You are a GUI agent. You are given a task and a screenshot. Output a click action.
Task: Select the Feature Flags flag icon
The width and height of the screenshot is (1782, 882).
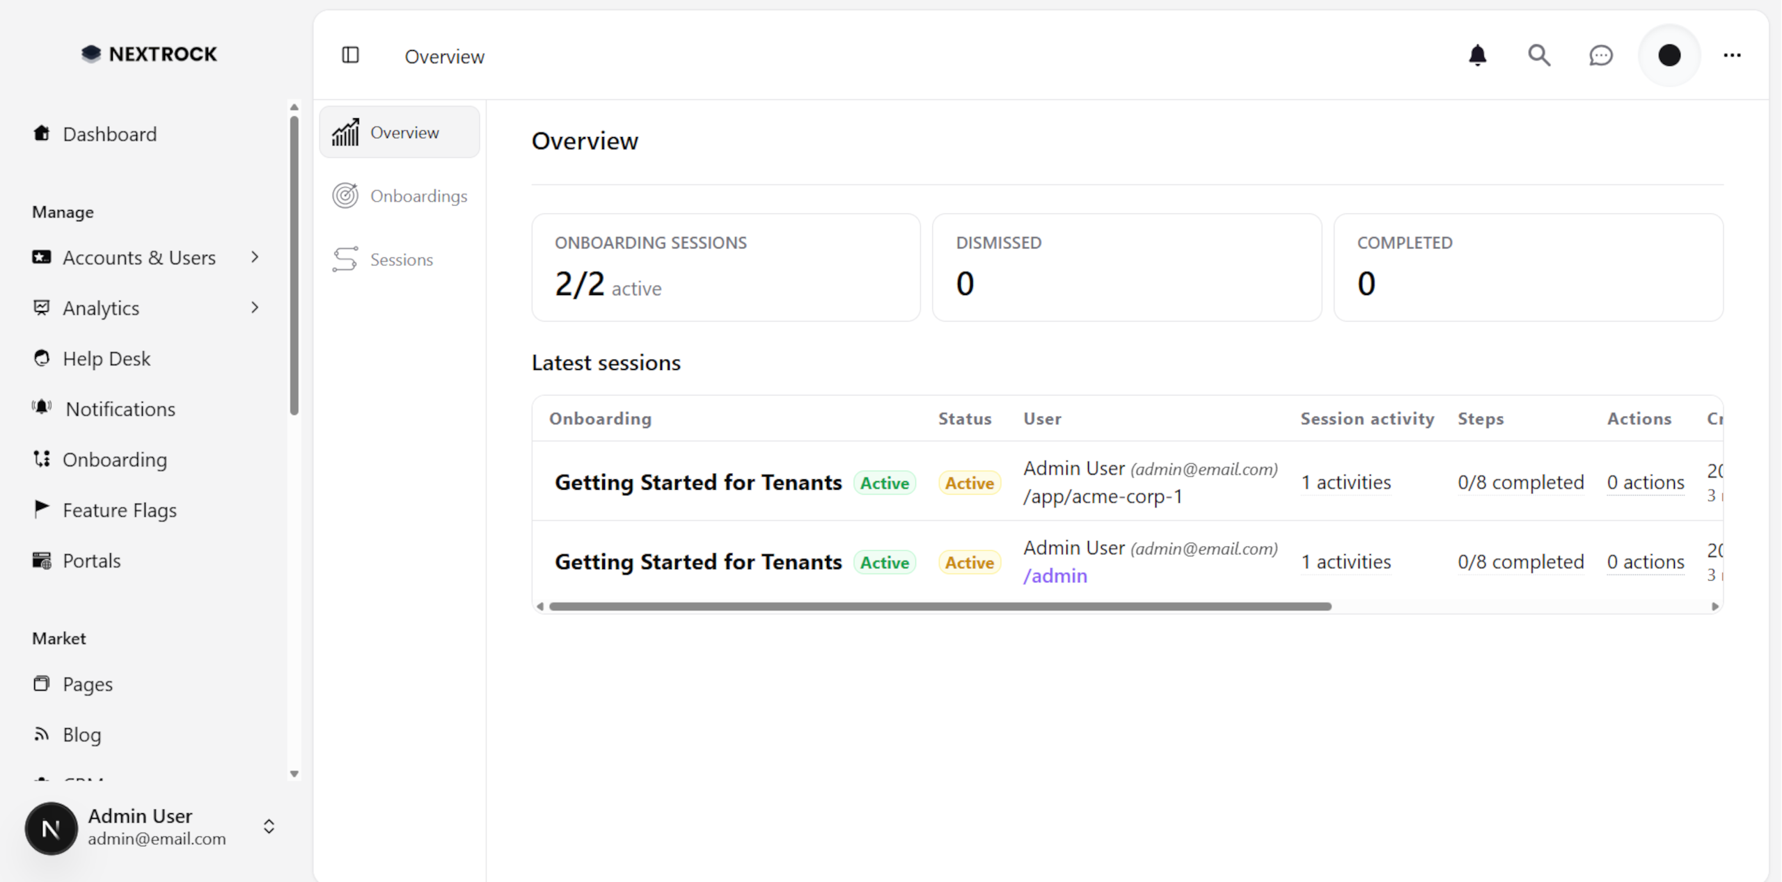click(42, 509)
